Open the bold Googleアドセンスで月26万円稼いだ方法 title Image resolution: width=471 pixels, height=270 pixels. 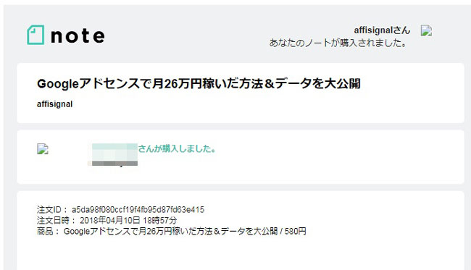click(x=199, y=84)
